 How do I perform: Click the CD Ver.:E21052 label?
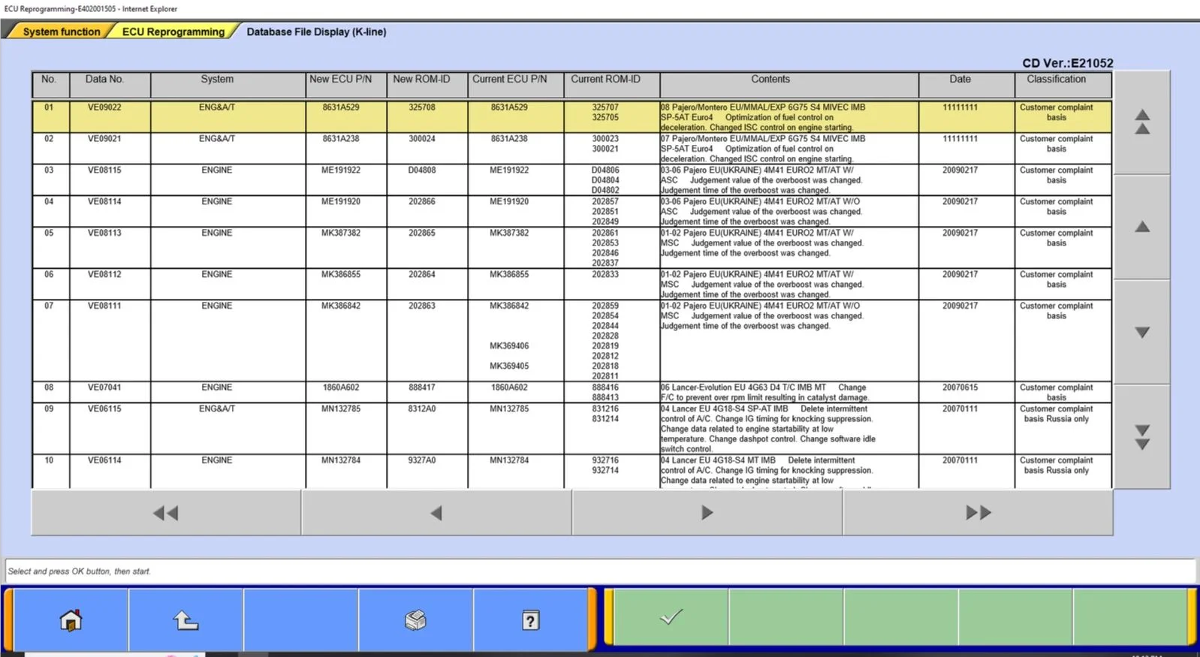tap(1067, 63)
